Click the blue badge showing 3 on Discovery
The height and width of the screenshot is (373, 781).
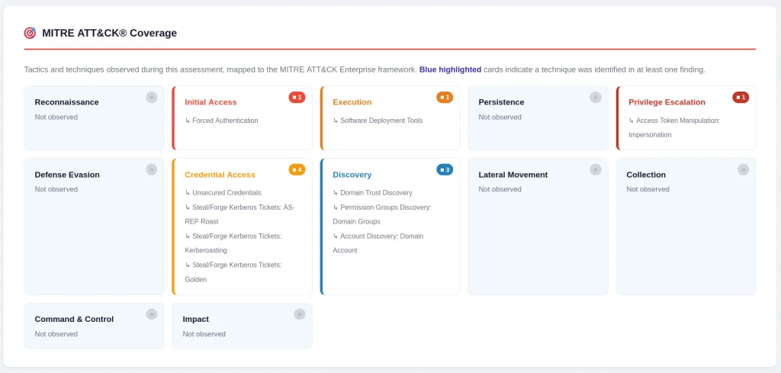pos(445,170)
